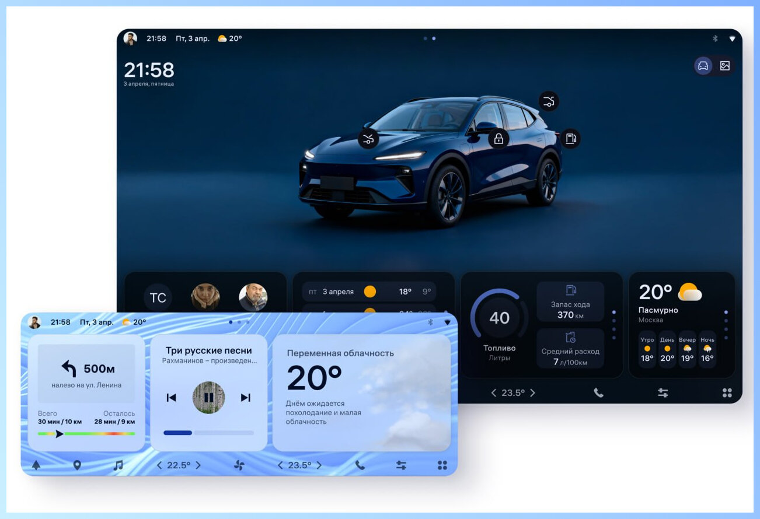The height and width of the screenshot is (519, 760).
Task: Open the Топливо fuel gauge showing 40
Action: pyautogui.click(x=499, y=318)
